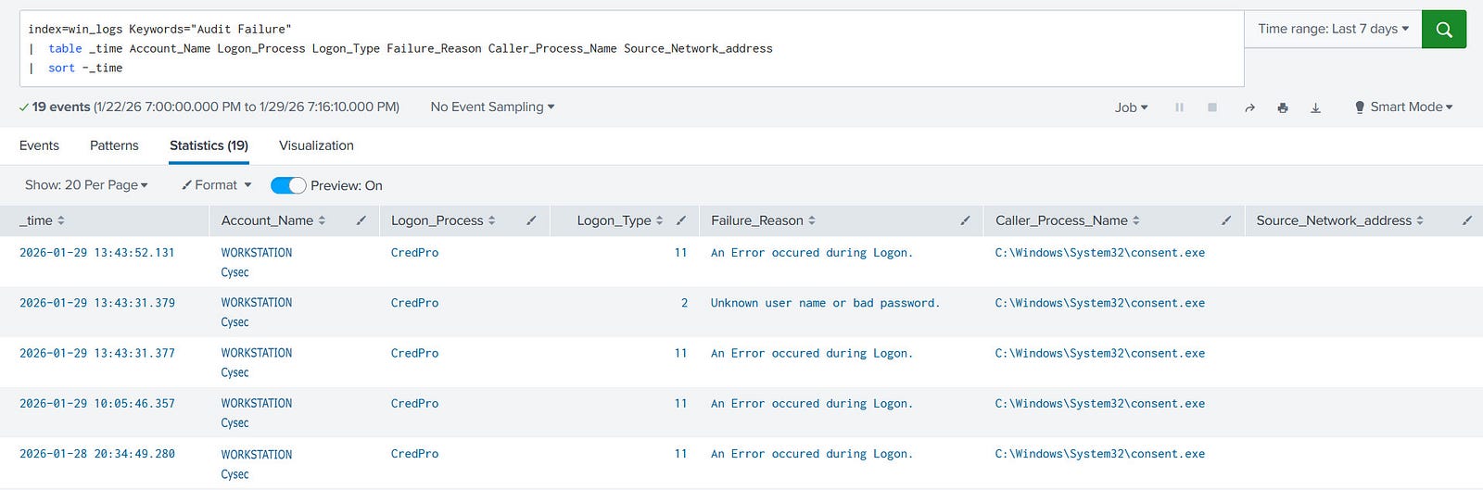This screenshot has width=1483, height=490.
Task: Click Logon_Type value 2
Action: 684,303
